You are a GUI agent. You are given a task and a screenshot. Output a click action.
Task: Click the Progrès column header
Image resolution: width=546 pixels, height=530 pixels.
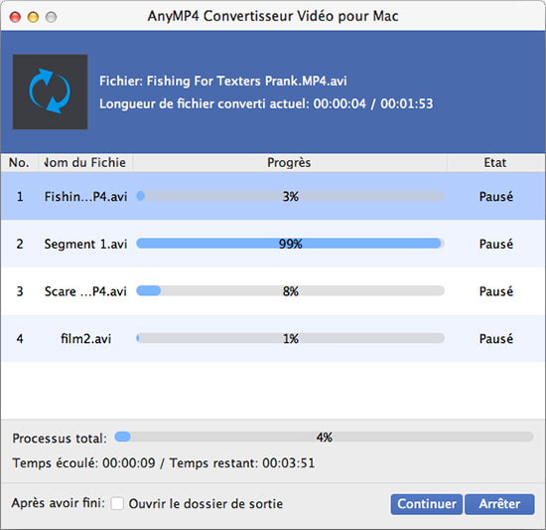pyautogui.click(x=289, y=162)
